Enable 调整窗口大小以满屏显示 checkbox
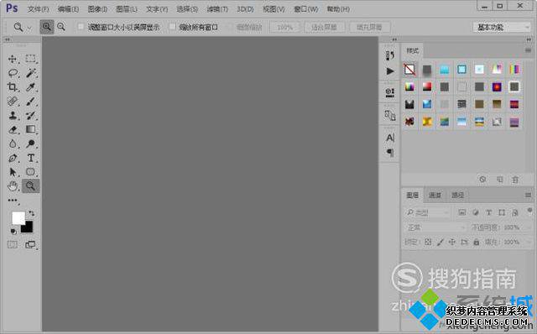Image resolution: width=537 pixels, height=334 pixels. click(x=81, y=27)
